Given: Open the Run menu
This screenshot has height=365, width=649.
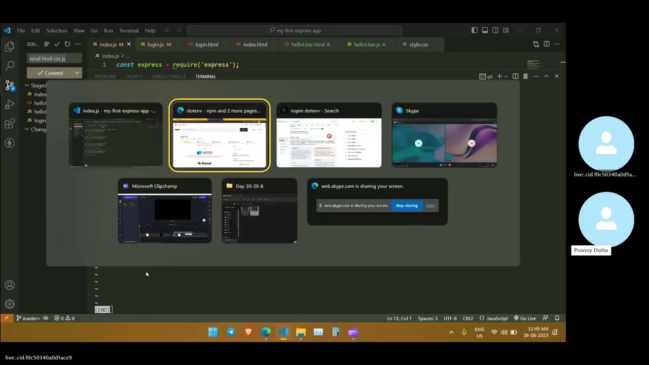Looking at the screenshot, I should (x=108, y=30).
